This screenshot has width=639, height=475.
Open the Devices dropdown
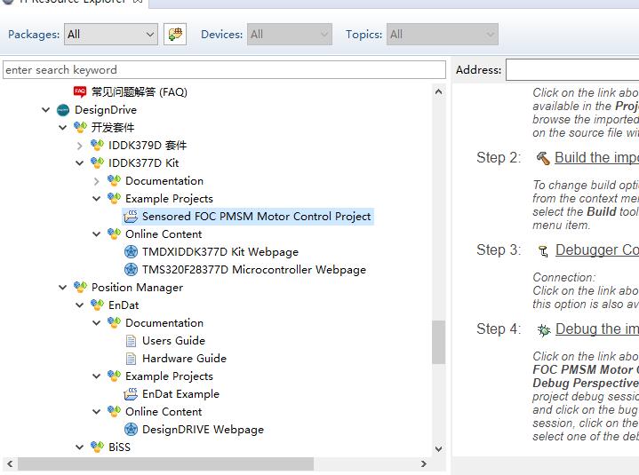tap(289, 35)
